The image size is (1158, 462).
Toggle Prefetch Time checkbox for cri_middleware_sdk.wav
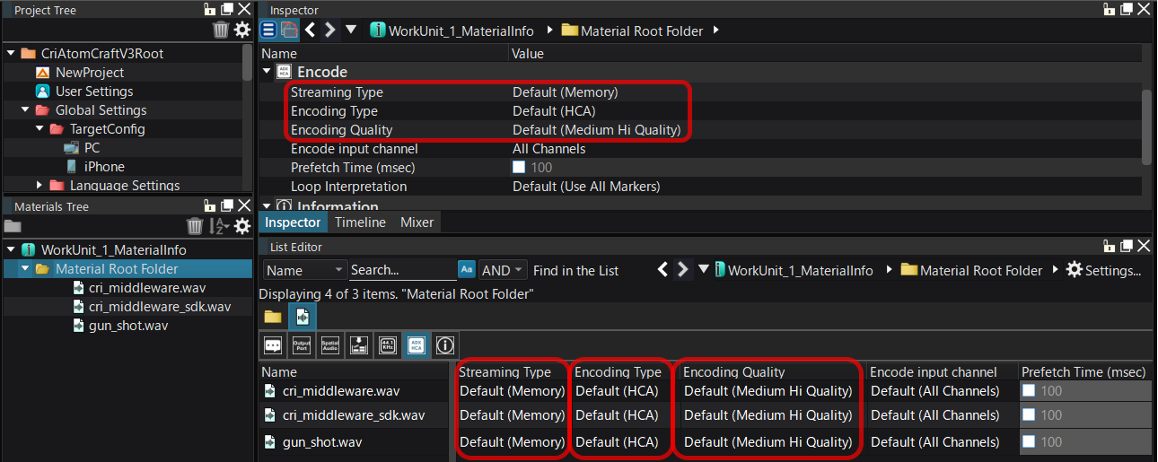pyautogui.click(x=1030, y=415)
